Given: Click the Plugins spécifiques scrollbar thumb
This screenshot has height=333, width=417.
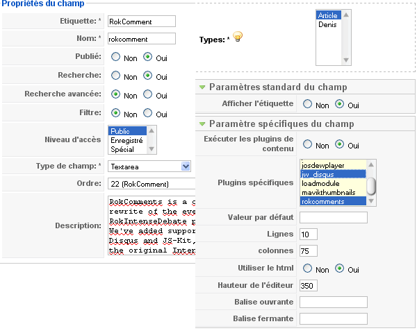Looking at the screenshot, I should coord(371,186).
